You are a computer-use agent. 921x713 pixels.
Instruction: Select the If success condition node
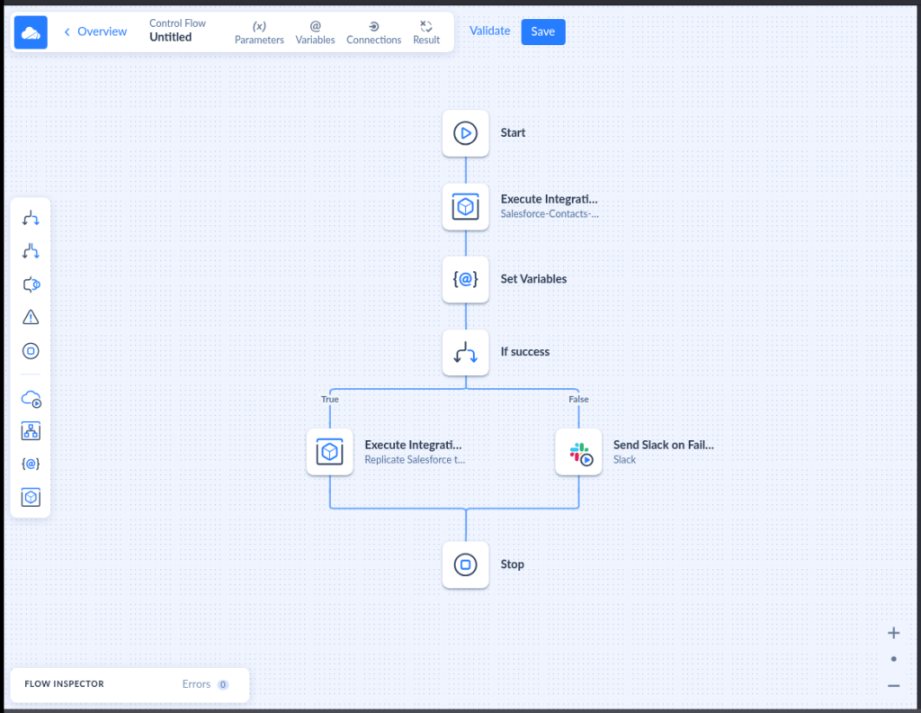tap(465, 353)
